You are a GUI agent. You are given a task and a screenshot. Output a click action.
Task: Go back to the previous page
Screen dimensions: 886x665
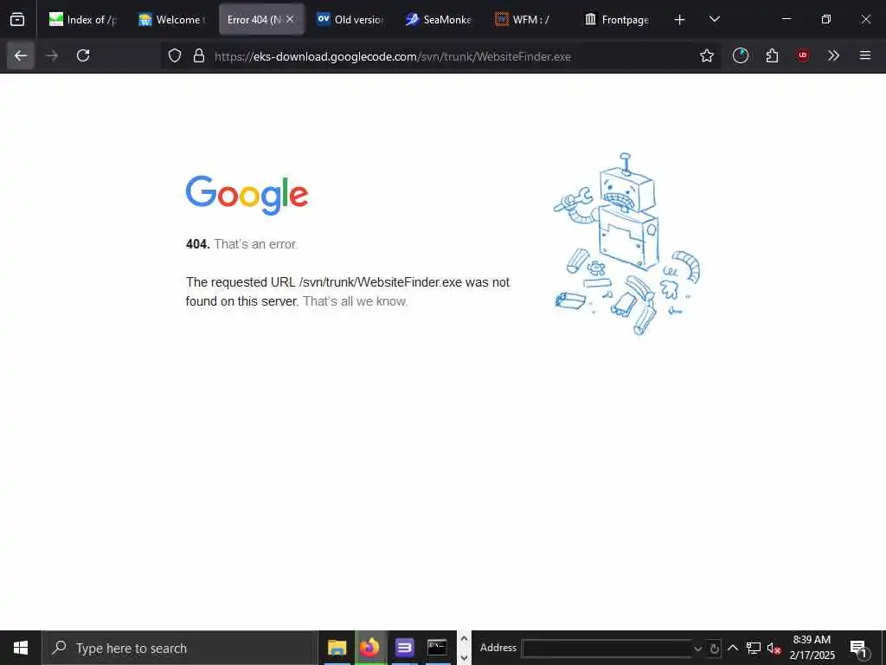(21, 55)
